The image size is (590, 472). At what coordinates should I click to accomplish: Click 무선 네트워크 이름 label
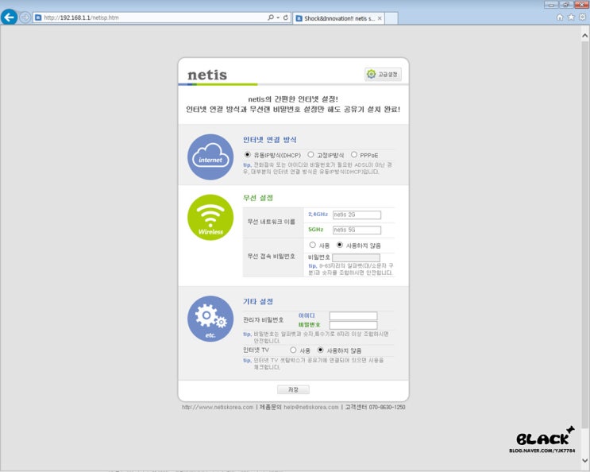click(271, 222)
